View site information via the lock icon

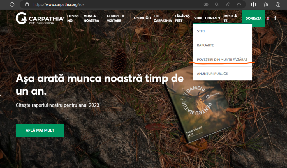pyautogui.click(x=27, y=4)
